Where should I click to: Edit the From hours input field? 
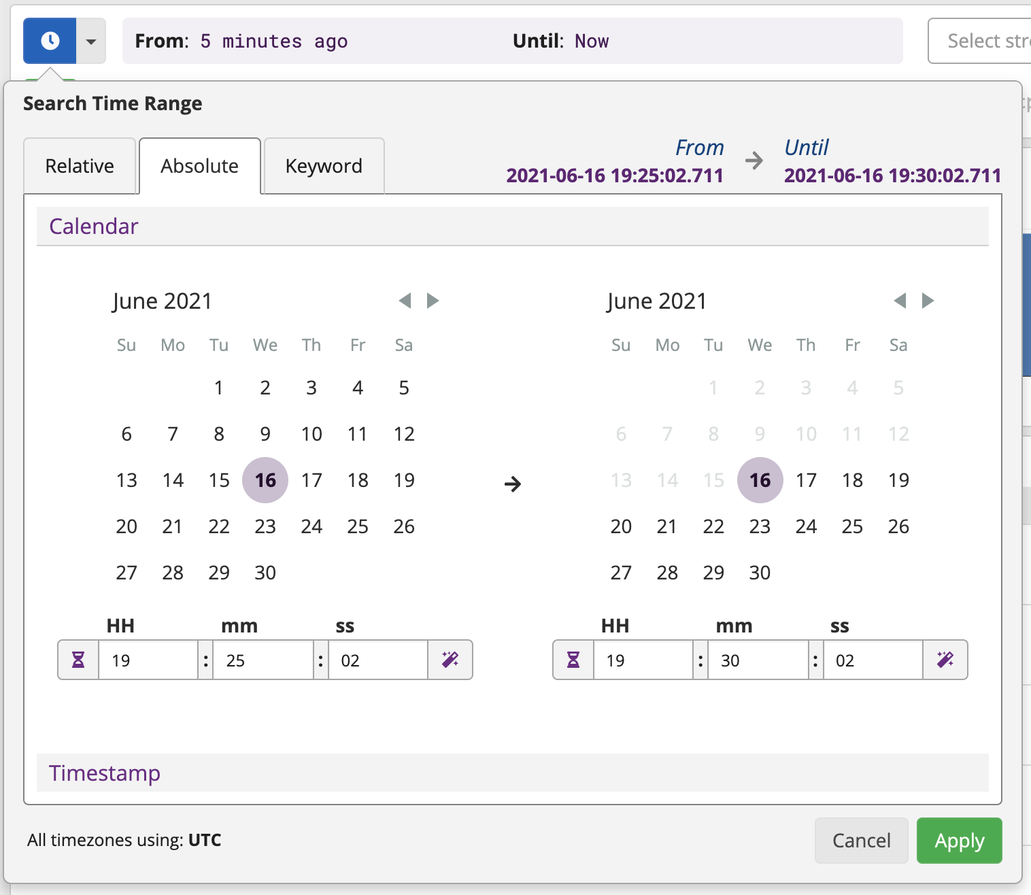coord(148,660)
